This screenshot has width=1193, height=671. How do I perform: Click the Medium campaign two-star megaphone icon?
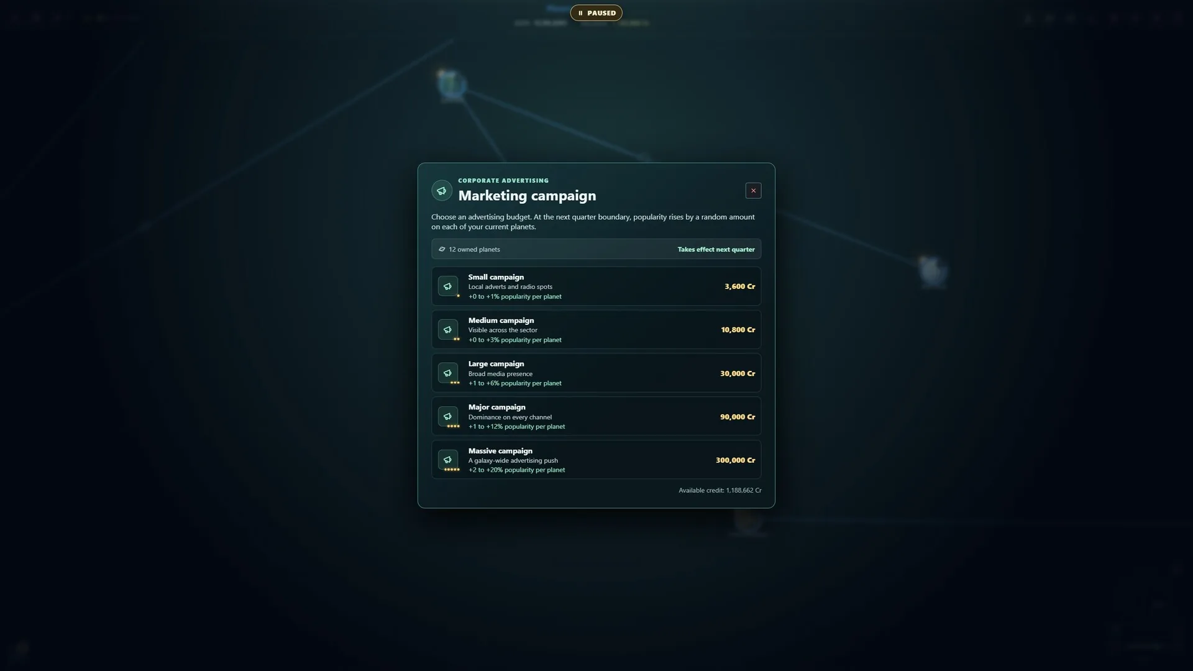(x=447, y=330)
